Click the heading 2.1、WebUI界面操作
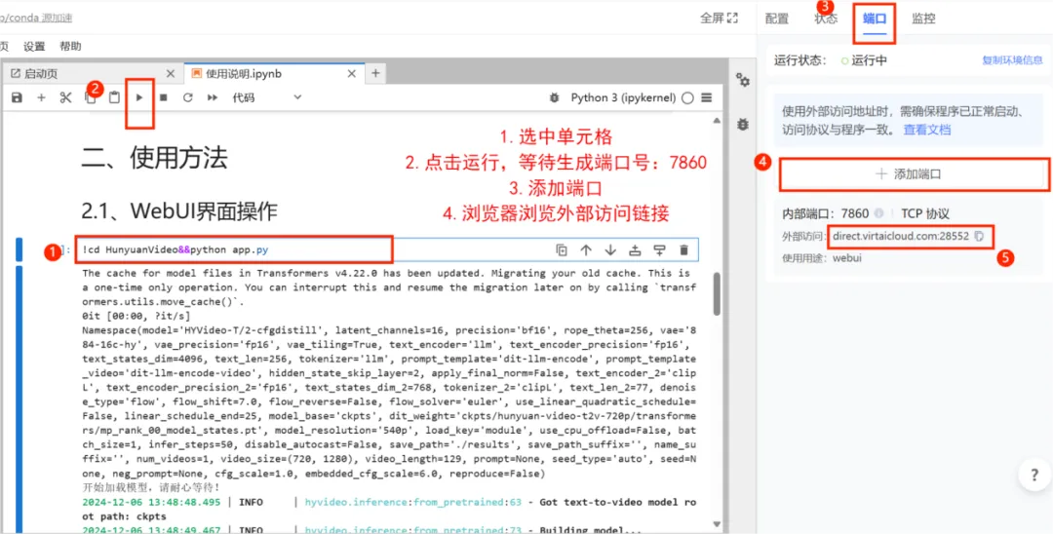The image size is (1053, 534). (x=178, y=211)
